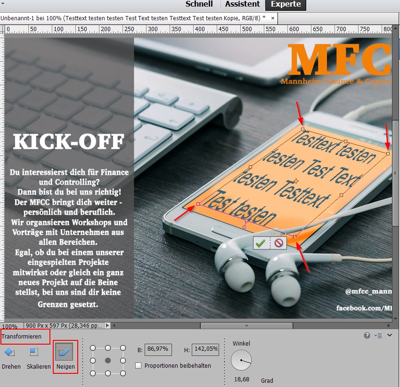This screenshot has width=400, height=387.
Task: Switch to Schnell mode tab
Action: [199, 4]
